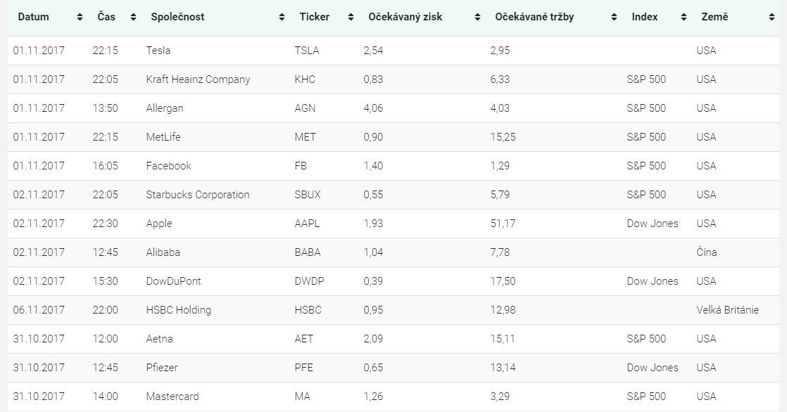Click the Ticker column sort icon
Screen dimensions: 787x412
tap(351, 17)
